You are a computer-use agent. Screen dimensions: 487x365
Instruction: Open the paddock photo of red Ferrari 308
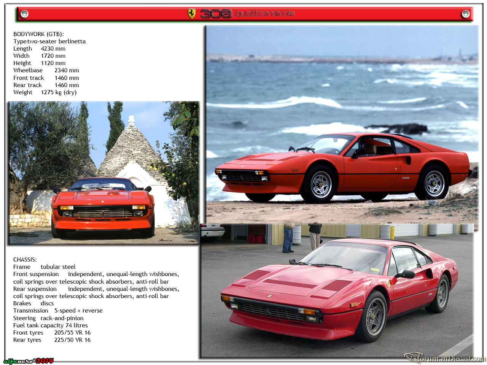pos(337,290)
